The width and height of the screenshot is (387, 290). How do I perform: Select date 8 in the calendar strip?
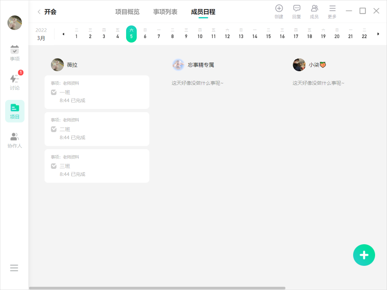[173, 34]
